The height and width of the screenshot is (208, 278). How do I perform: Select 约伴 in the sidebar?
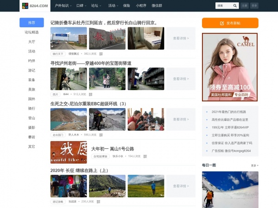[x=32, y=61]
